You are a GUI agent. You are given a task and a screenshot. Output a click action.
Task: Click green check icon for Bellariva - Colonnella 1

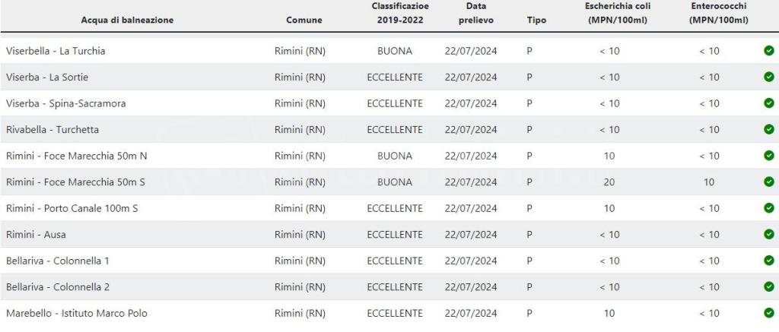point(768,261)
